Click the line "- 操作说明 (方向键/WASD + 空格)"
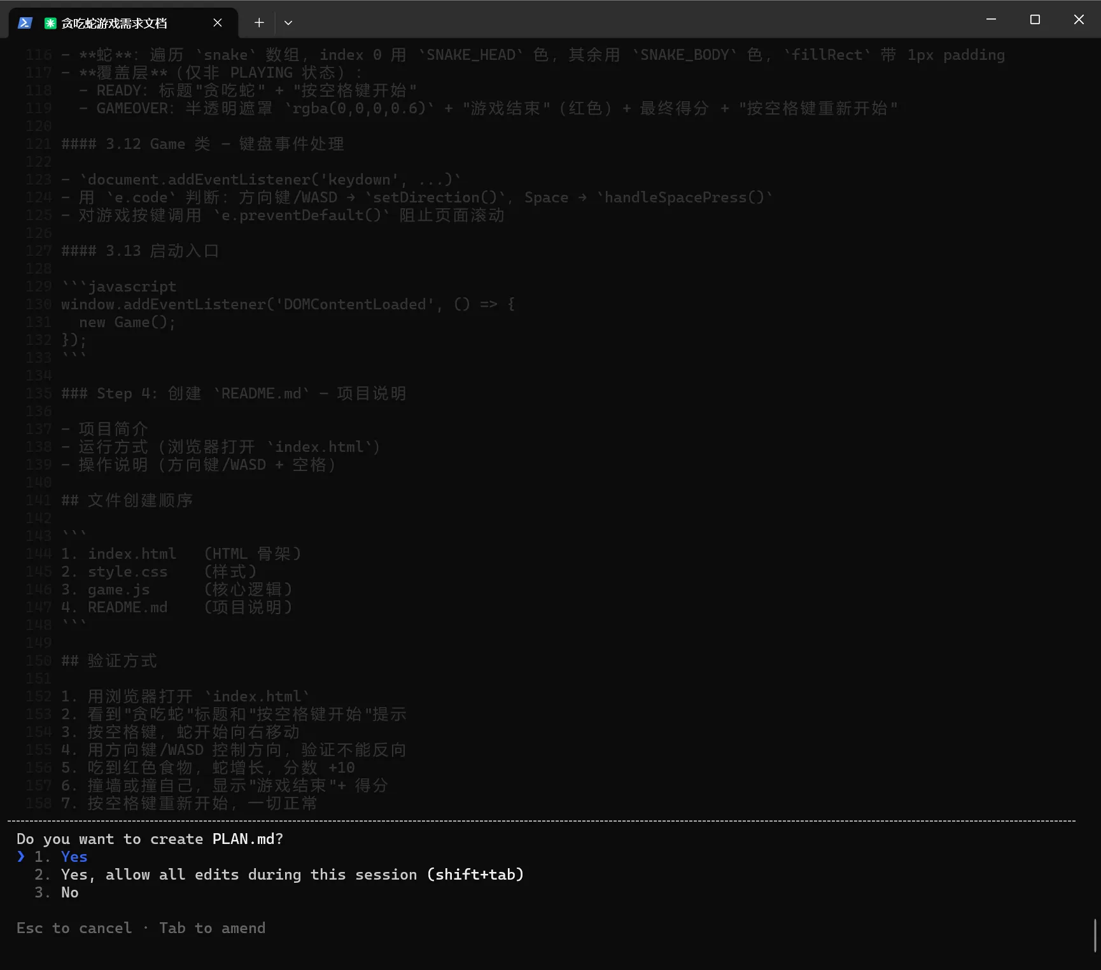1101x970 pixels. pyautogui.click(x=198, y=465)
